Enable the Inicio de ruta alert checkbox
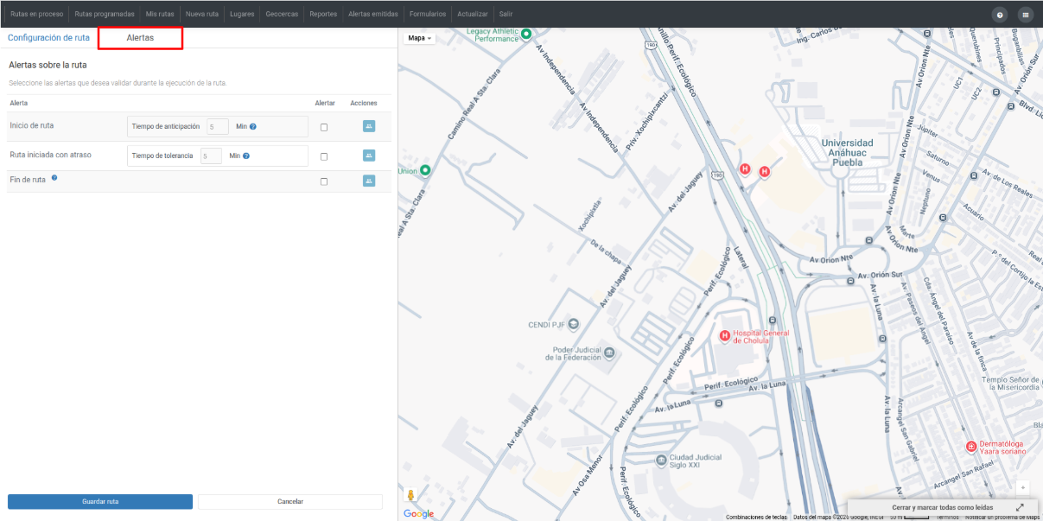Viewport: 1043px width, 521px height. coord(324,127)
